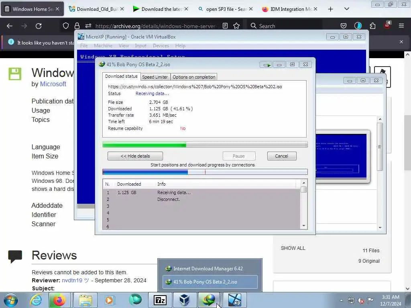Cancel the Bob Pony OS download
The image size is (411, 308).
(x=282, y=156)
